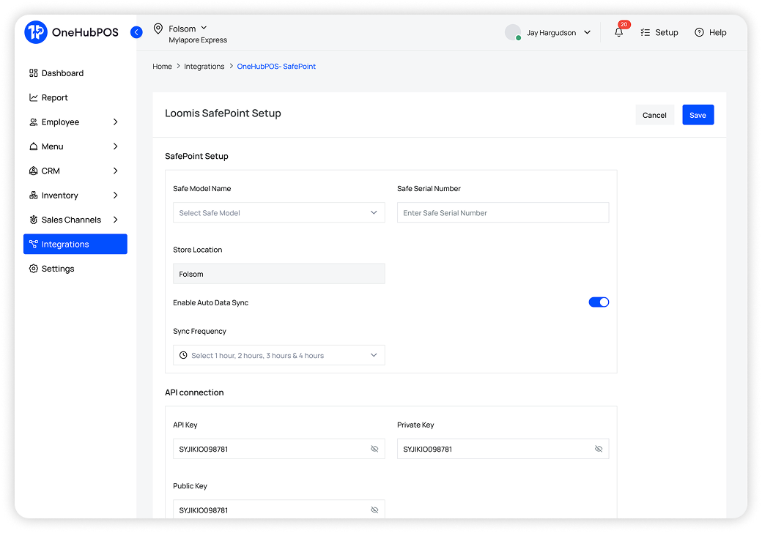Click OneHubPOS- SafePoint breadcrumb
This screenshot has height=533, width=762.
[x=276, y=67]
